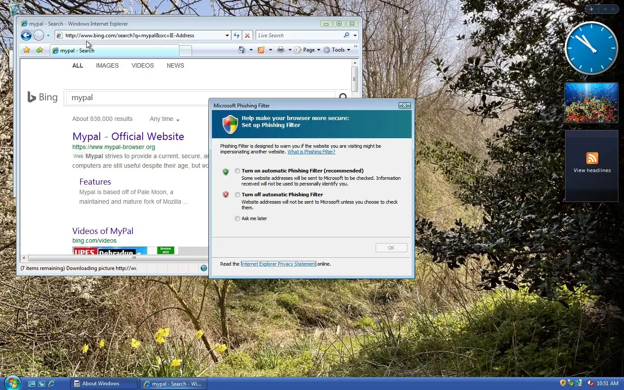This screenshot has height=390, width=624.
Task: Select the 'mypal - Search' tab
Action: 114,51
